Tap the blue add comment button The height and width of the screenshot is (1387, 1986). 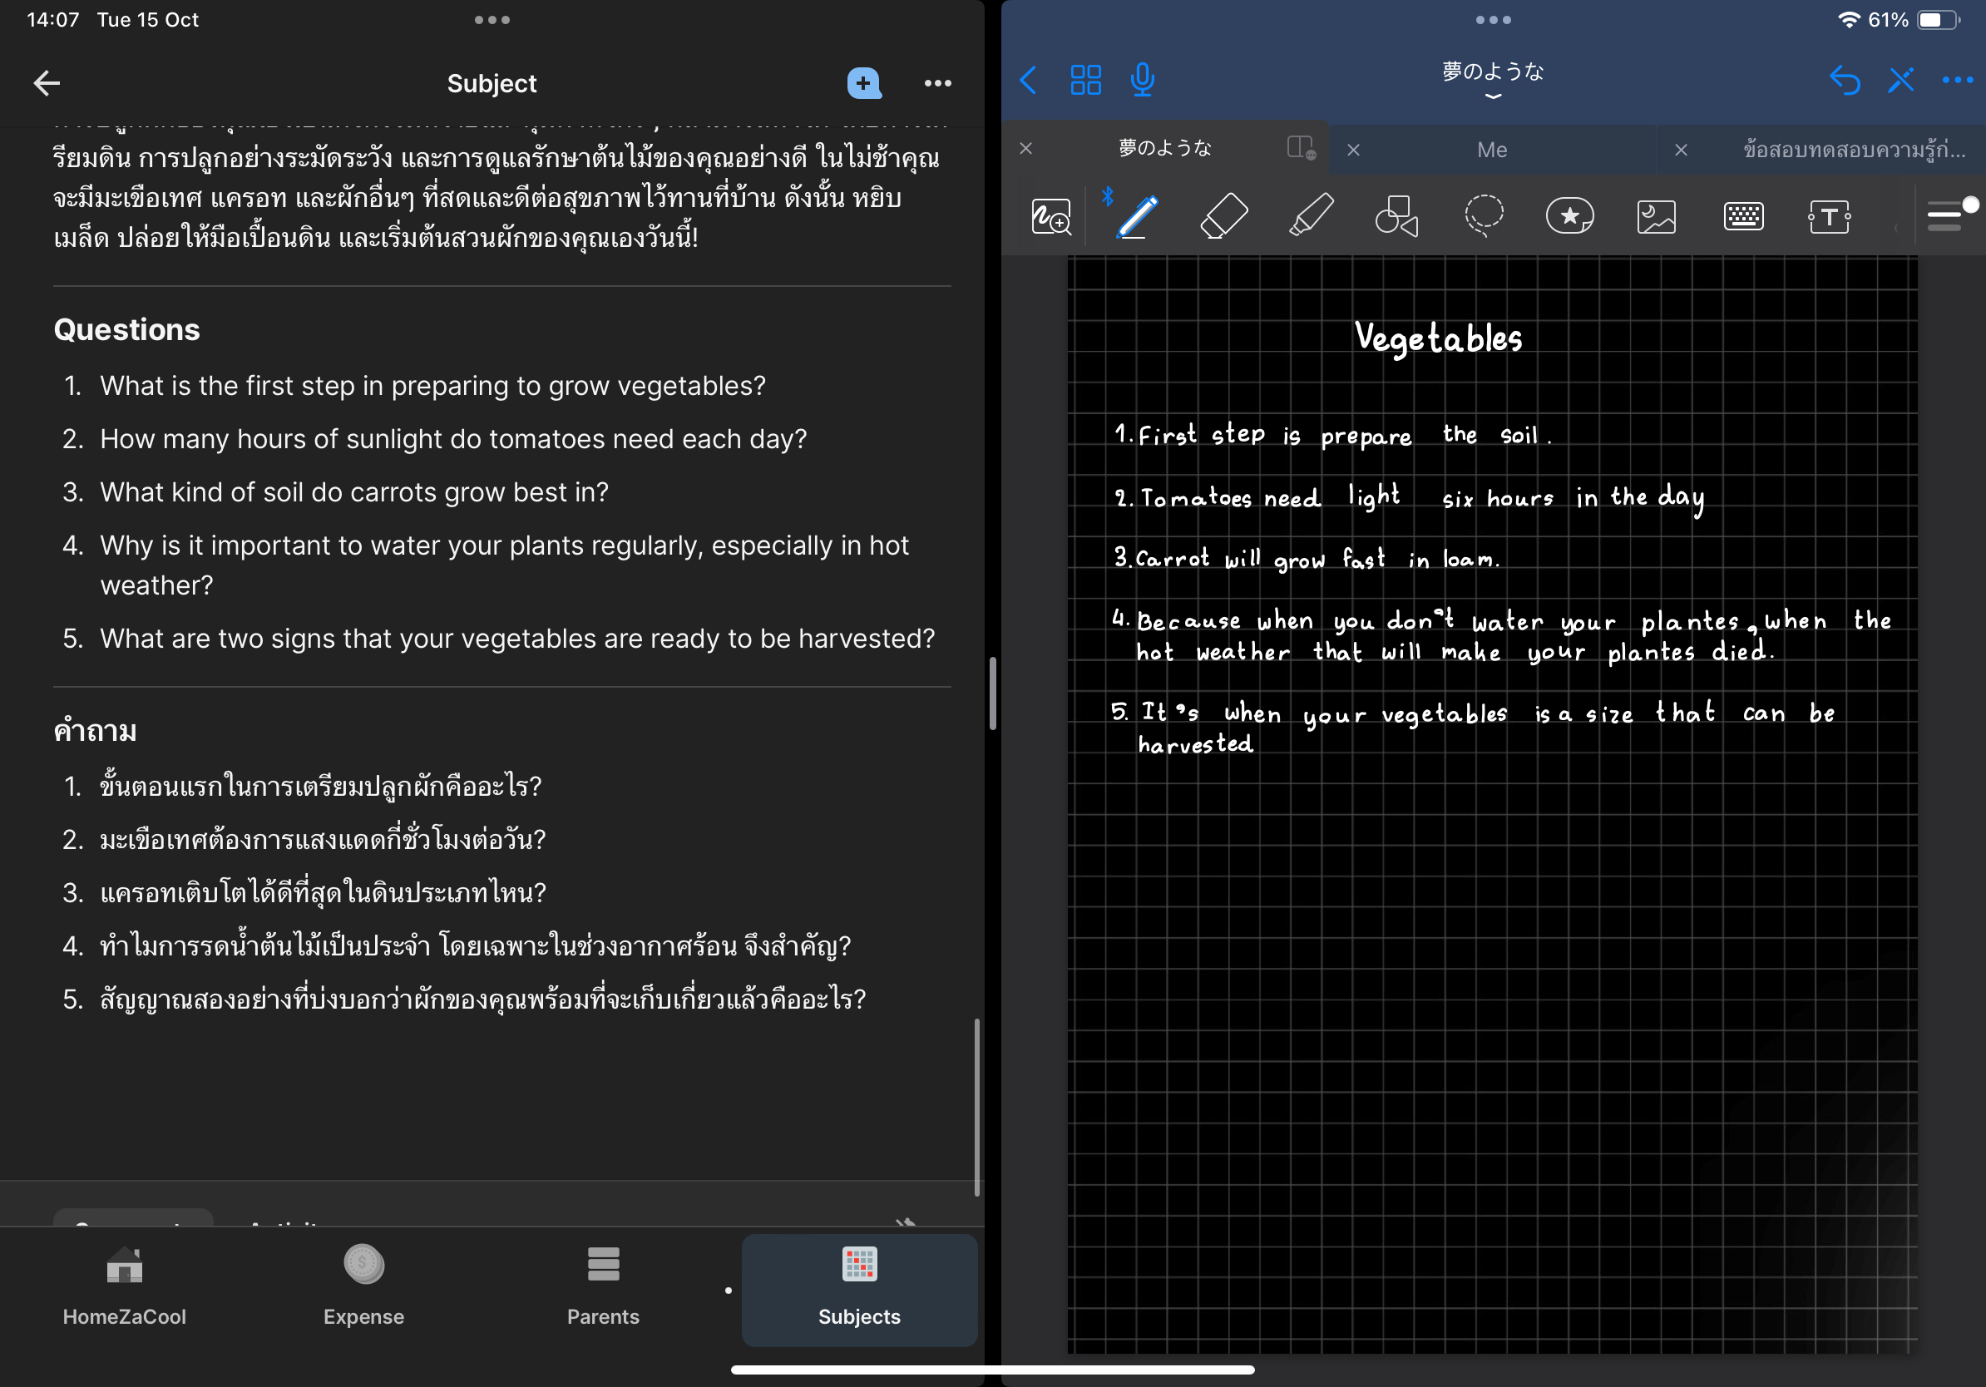(863, 83)
